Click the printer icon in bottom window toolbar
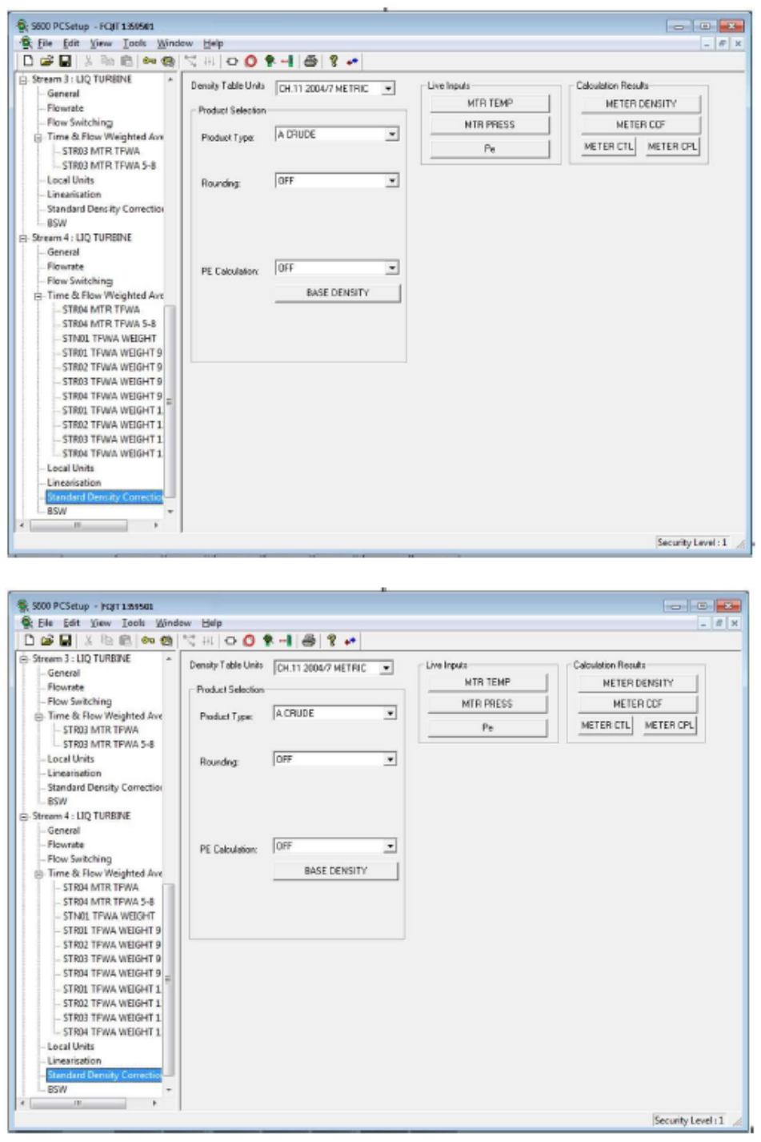Viewport: 761px width, 1142px height. point(309,640)
